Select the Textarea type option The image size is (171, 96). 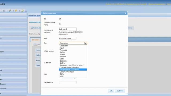tap(73, 50)
